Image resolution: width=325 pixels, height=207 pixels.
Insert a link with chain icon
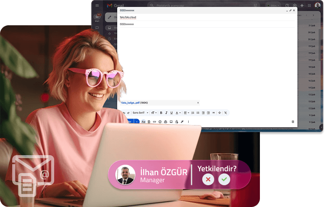154,122
